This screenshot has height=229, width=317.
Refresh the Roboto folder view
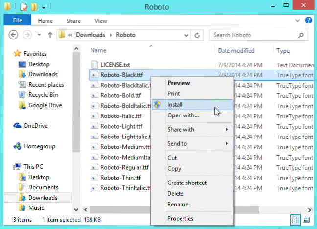(197, 35)
